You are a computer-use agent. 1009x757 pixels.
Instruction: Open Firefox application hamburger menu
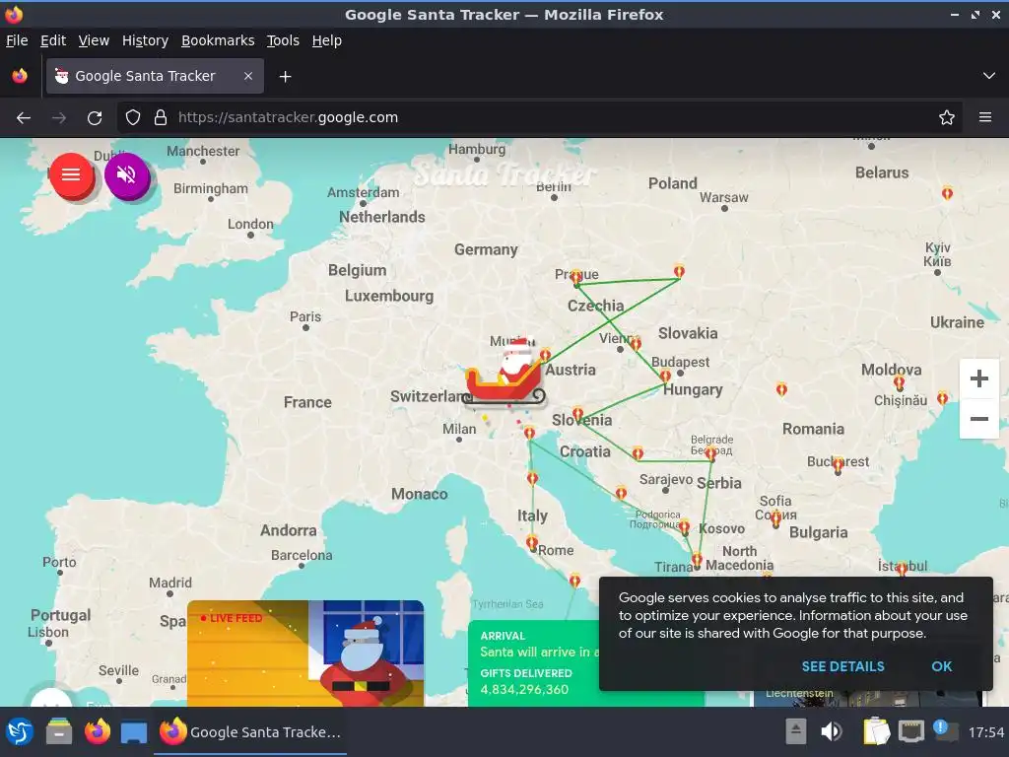984,118
